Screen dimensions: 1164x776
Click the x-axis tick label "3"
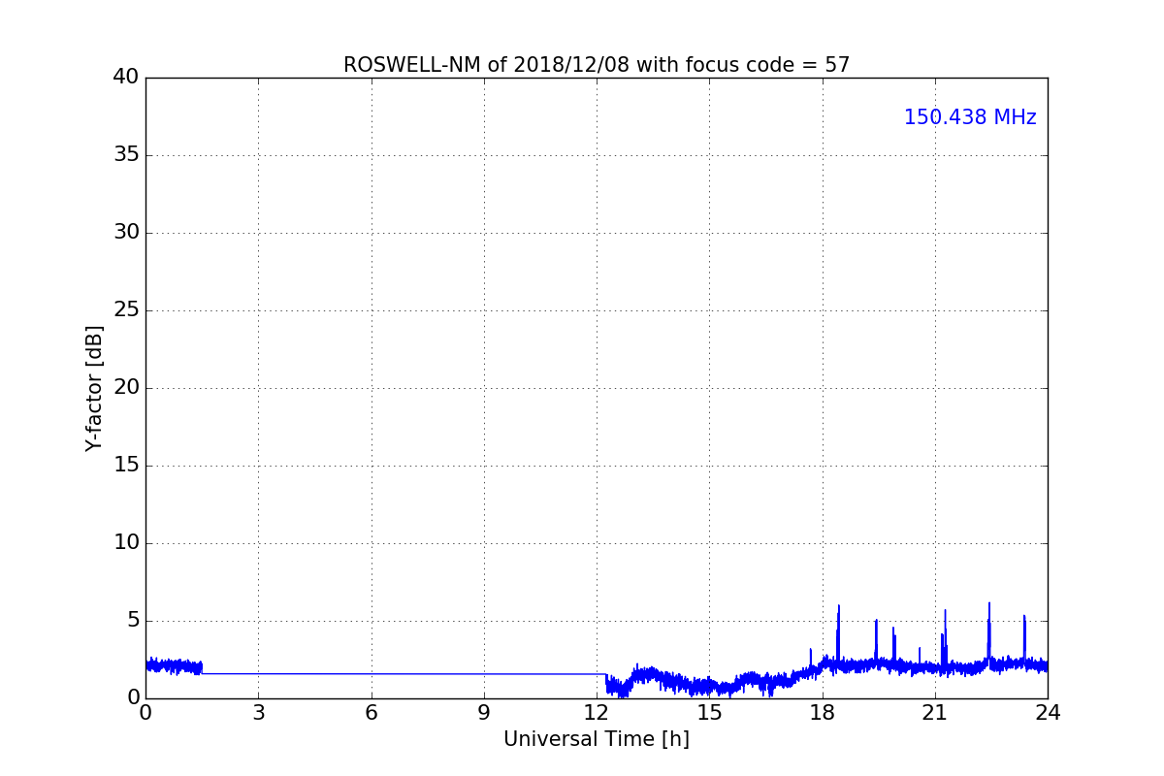pyautogui.click(x=258, y=713)
